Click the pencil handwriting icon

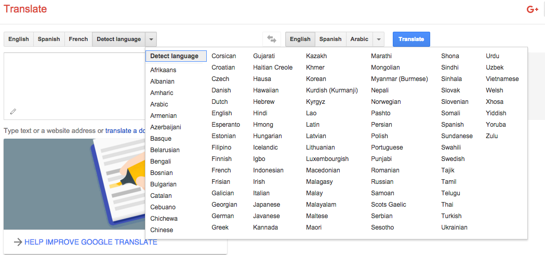(x=13, y=112)
